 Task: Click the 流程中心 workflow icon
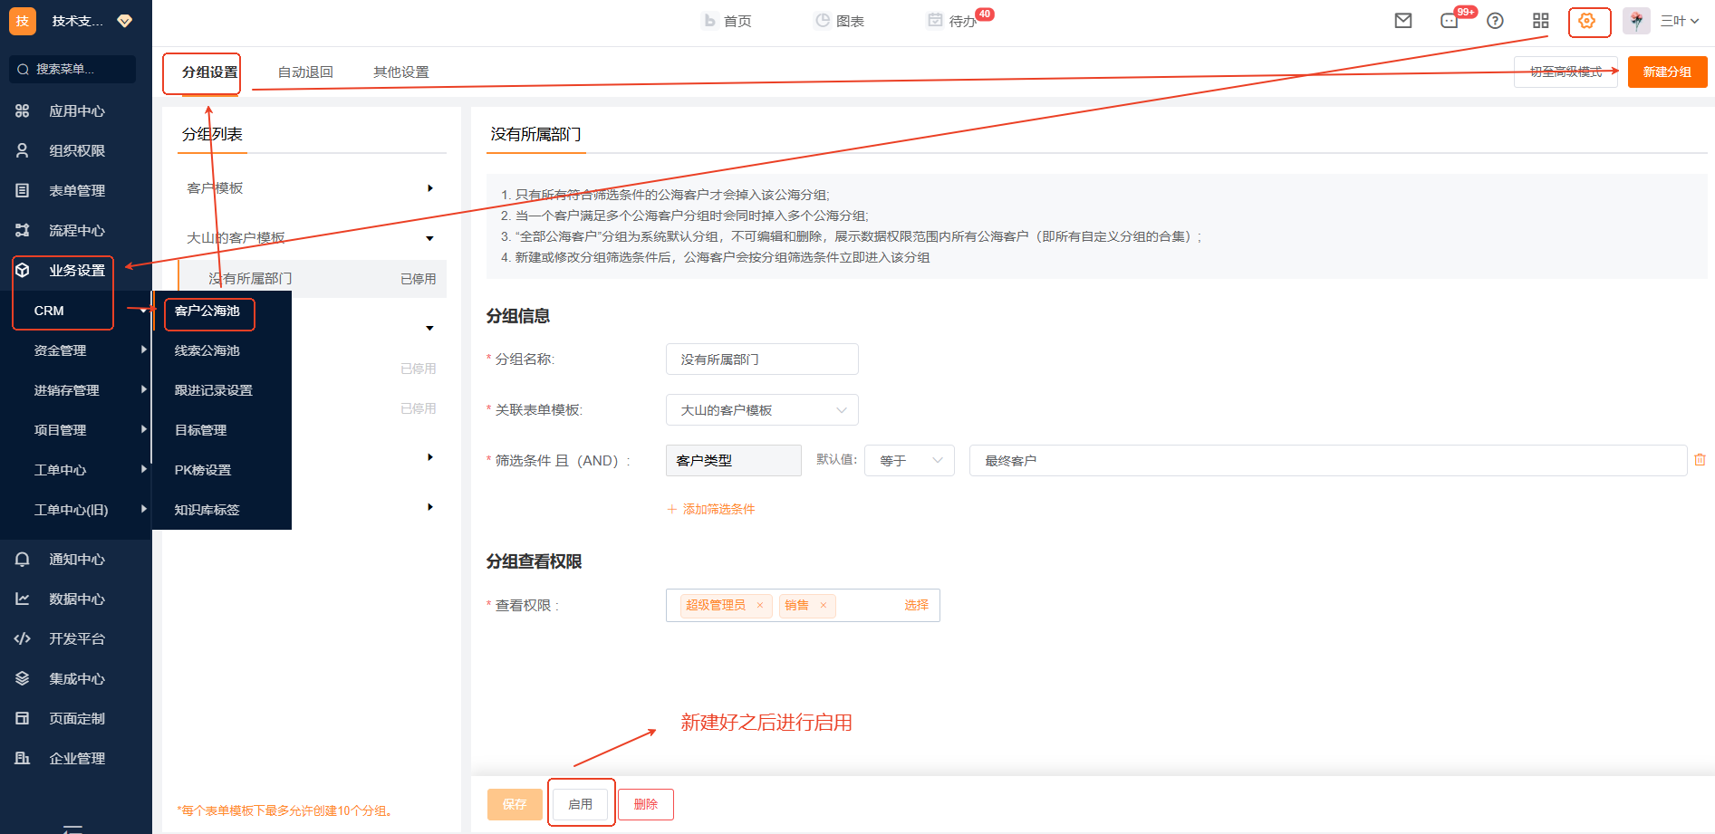(23, 230)
